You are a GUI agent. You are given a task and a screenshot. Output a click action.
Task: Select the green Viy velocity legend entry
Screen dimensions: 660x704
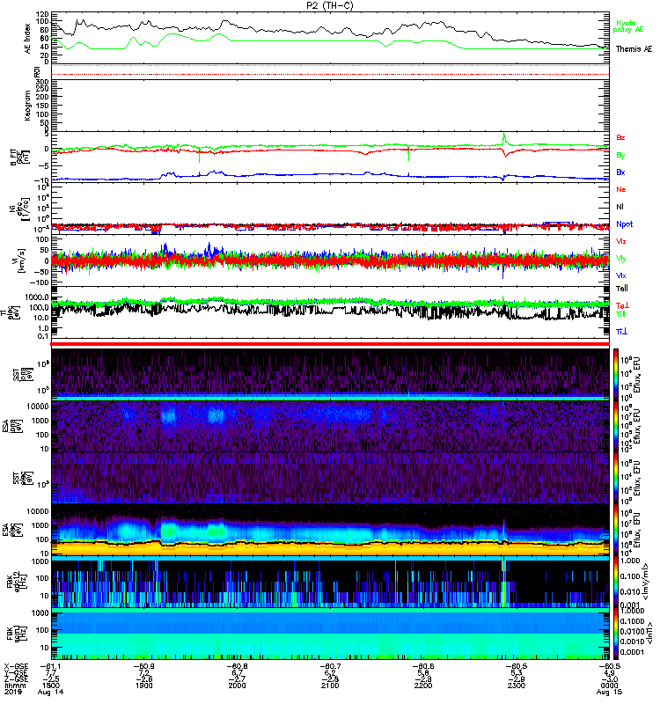pyautogui.click(x=621, y=259)
